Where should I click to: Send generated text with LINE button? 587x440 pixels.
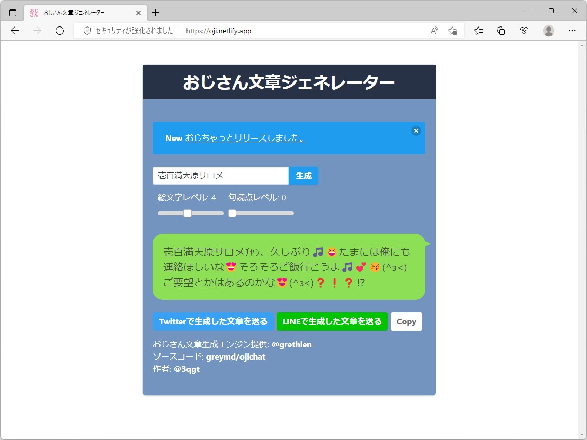point(332,321)
